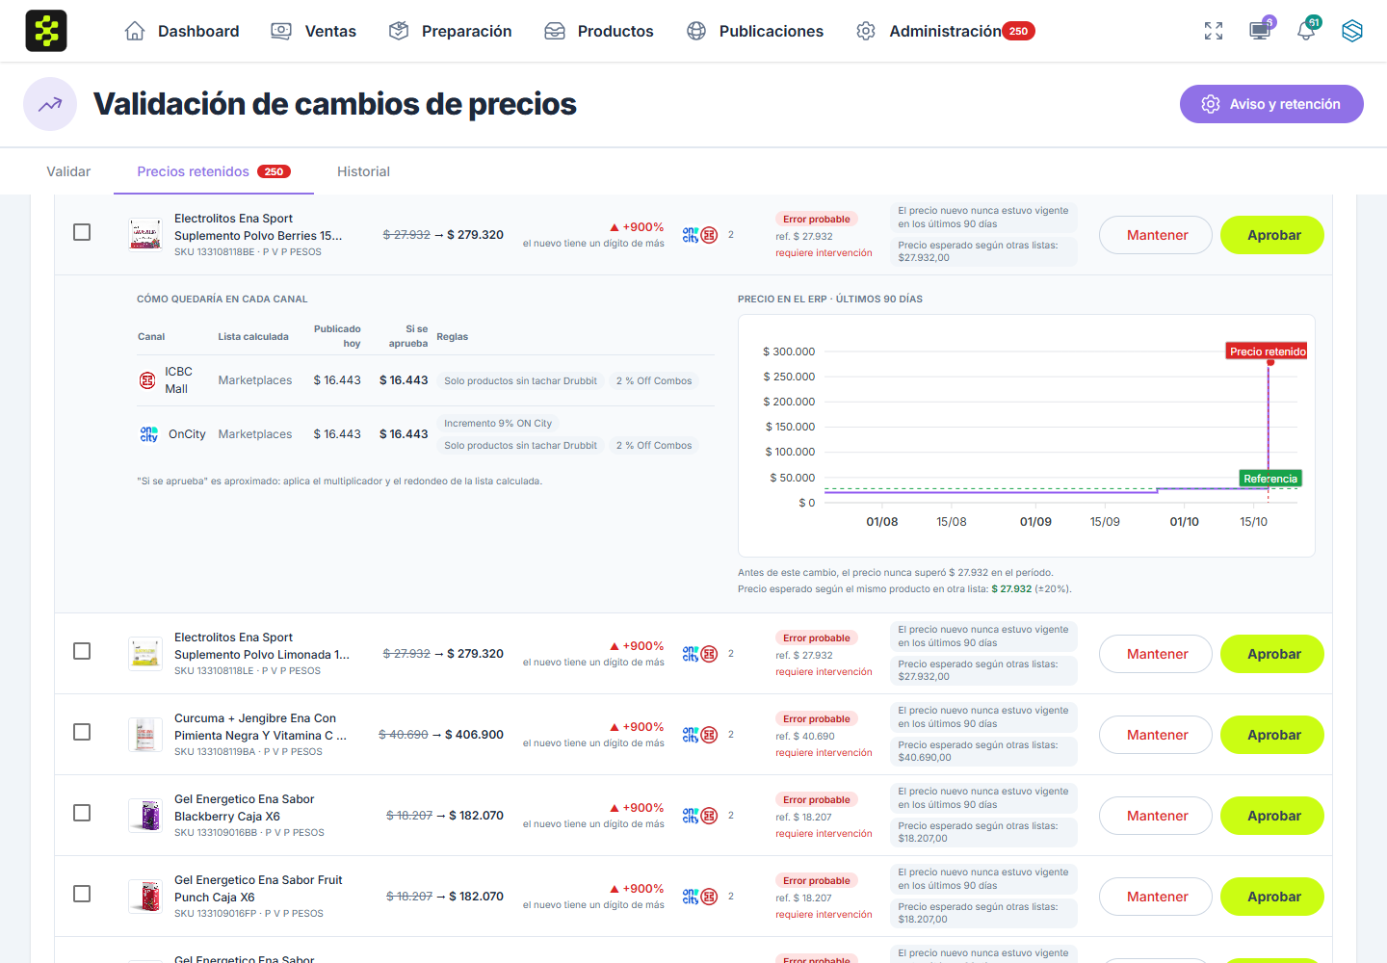The height and width of the screenshot is (963, 1387).
Task: Toggle fullscreen mode icon
Action: (1214, 31)
